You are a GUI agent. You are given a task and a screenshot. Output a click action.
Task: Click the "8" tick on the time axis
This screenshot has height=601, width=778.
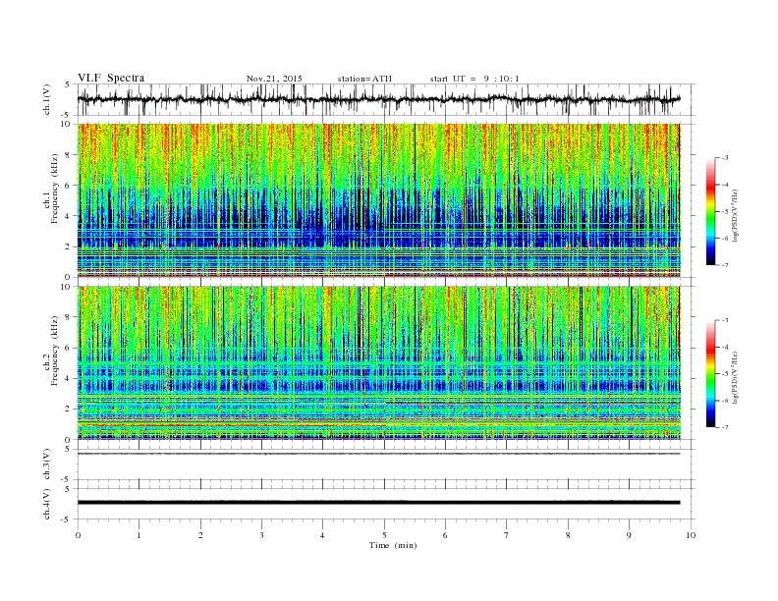[568, 535]
